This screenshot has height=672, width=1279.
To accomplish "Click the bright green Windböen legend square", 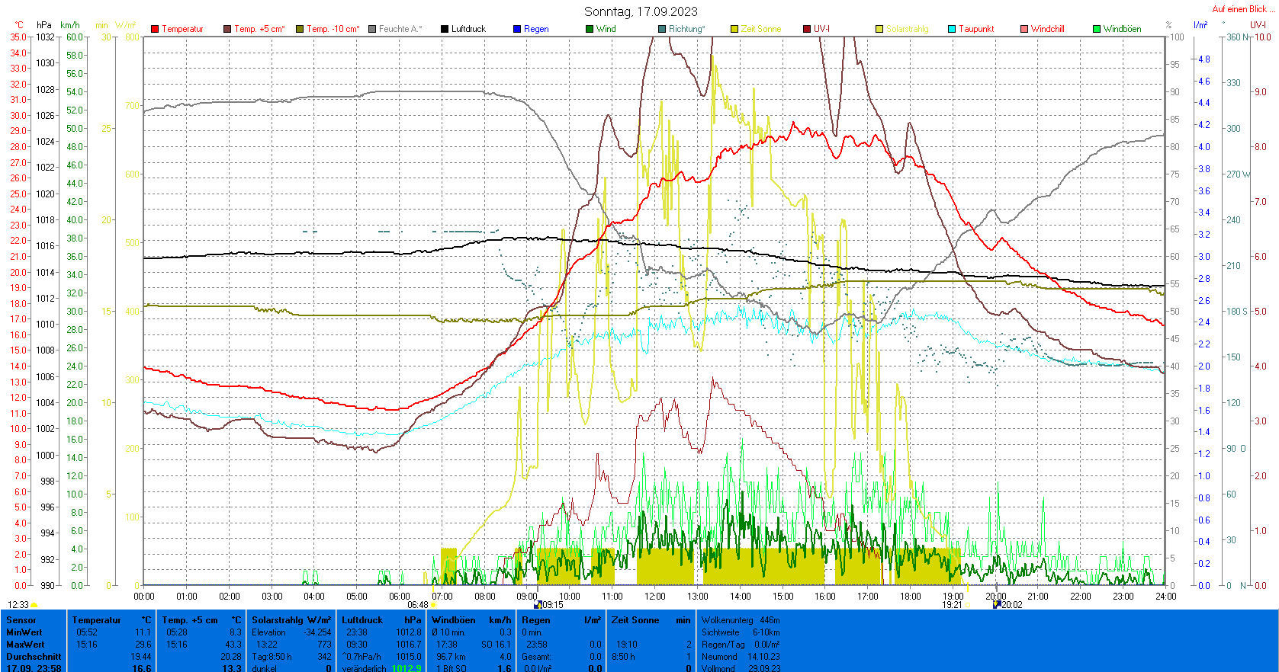I will [x=1097, y=29].
